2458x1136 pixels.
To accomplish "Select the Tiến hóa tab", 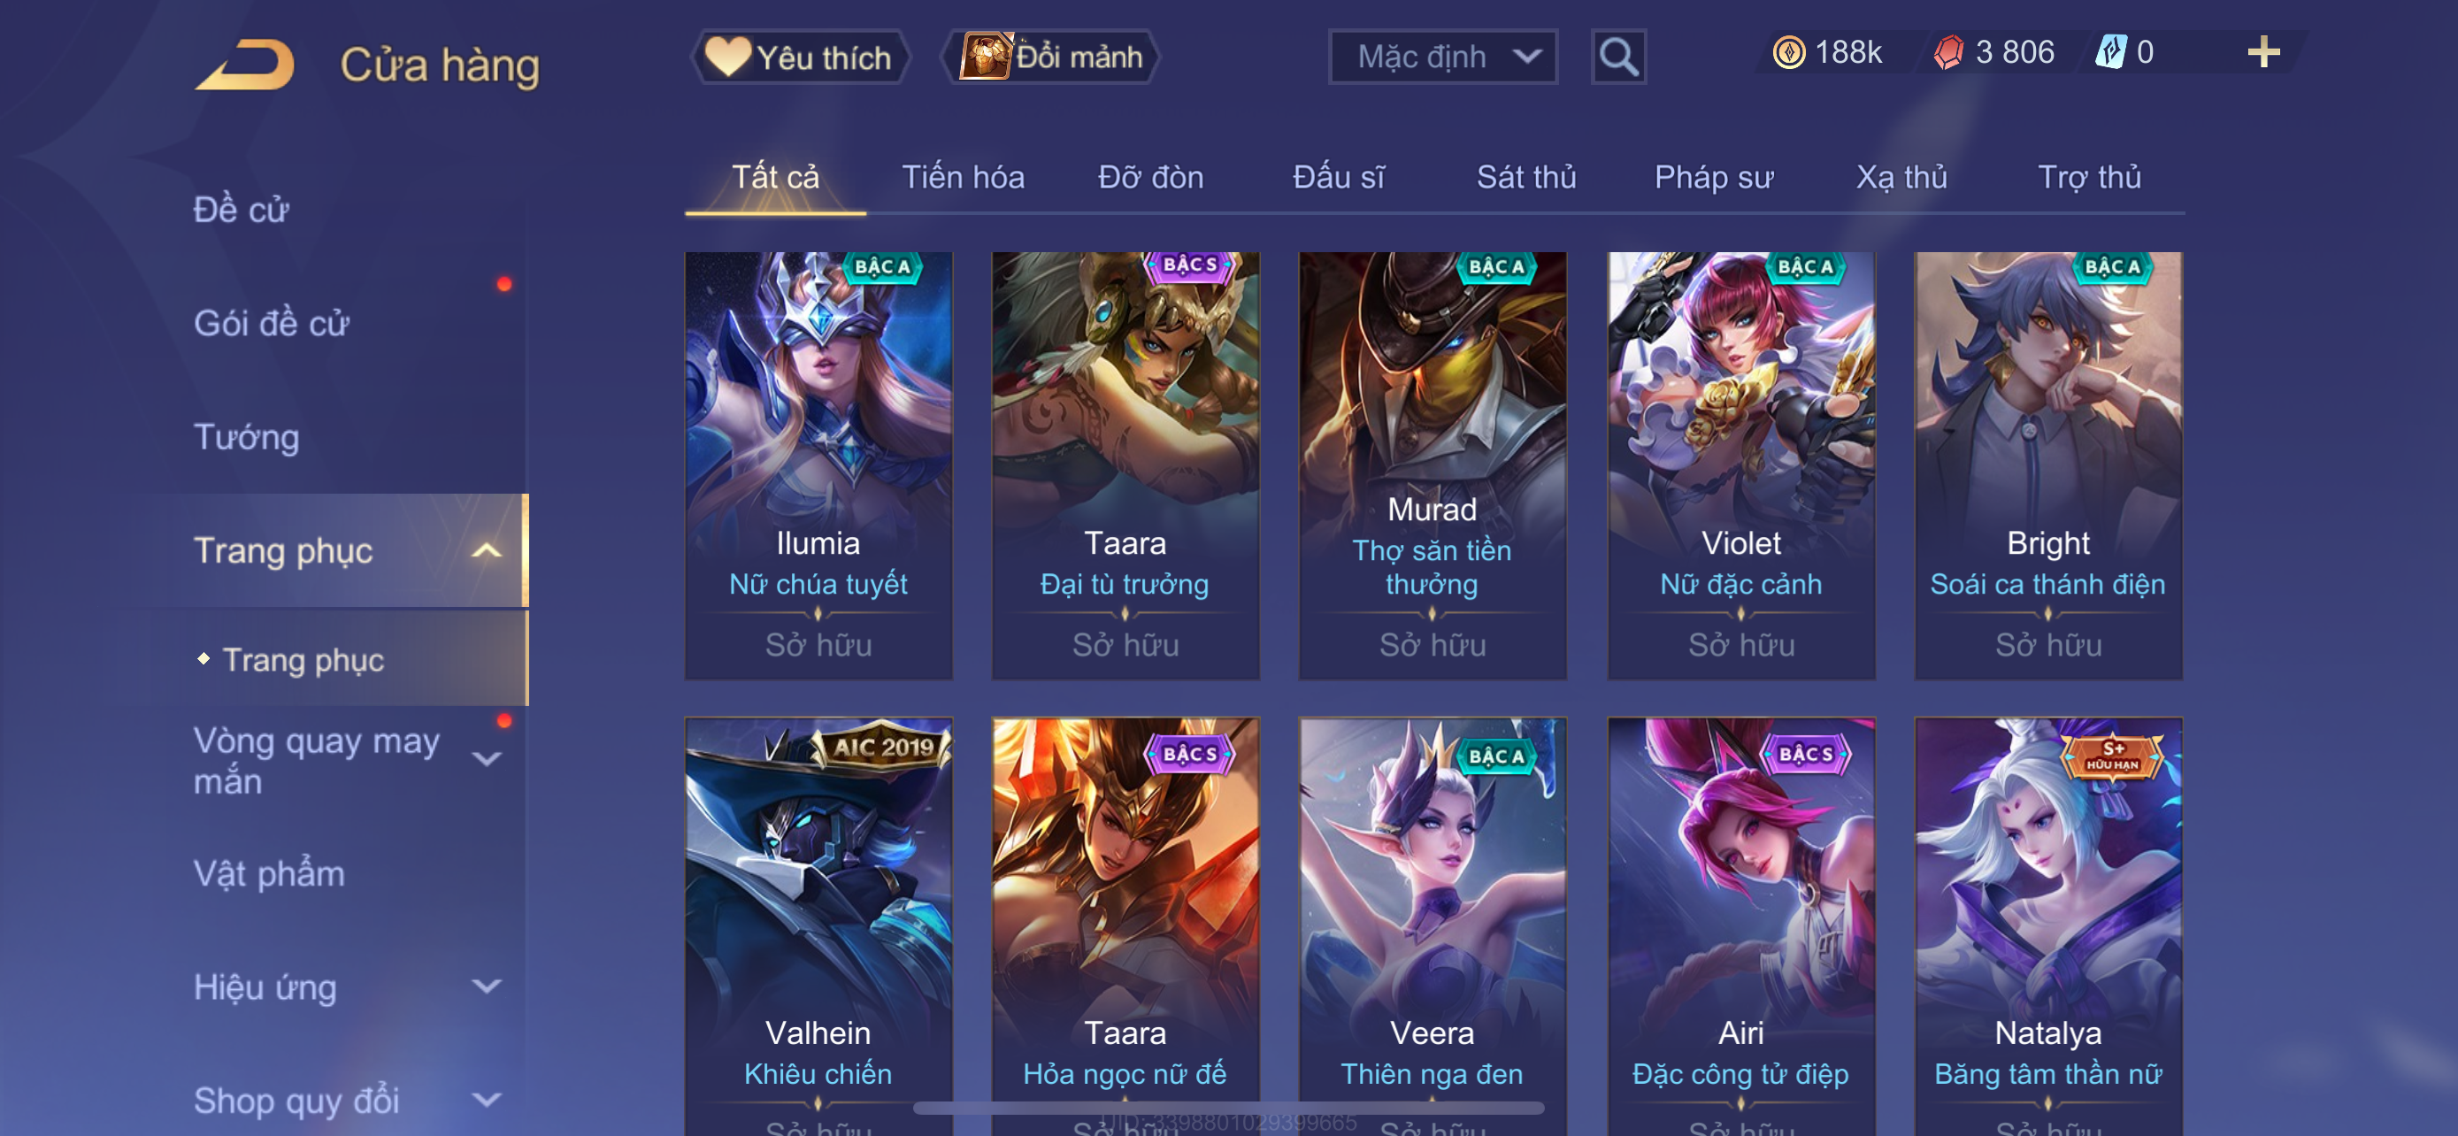I will coord(963,178).
